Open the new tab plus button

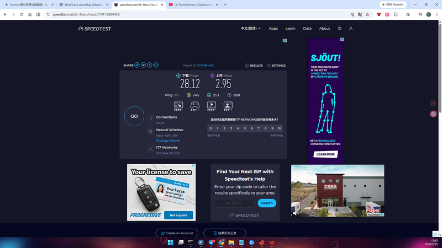(225, 4)
